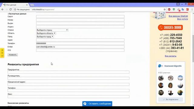Screen dimensions: 194x109
Task: Open a new browser tab
Action: click(32, 5)
